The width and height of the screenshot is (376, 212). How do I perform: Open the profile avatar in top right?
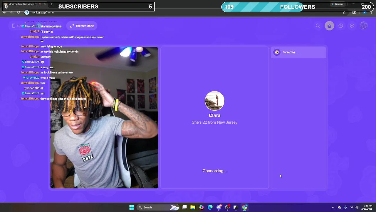(x=364, y=26)
